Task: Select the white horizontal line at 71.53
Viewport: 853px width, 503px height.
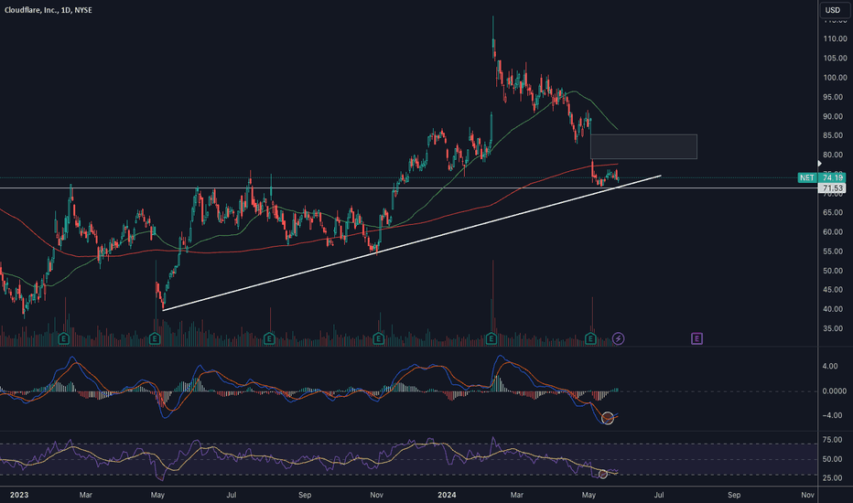Action: [x=408, y=188]
